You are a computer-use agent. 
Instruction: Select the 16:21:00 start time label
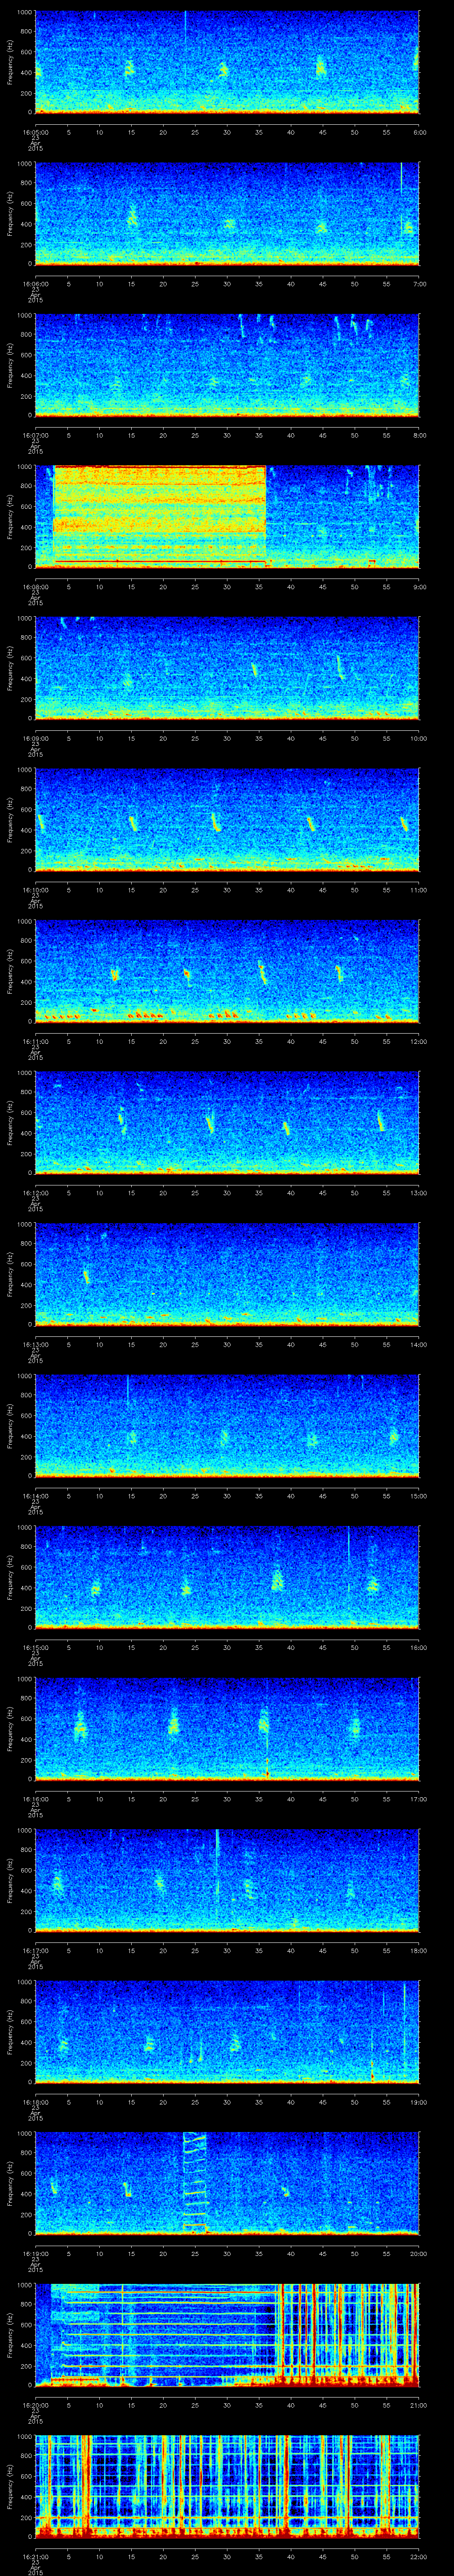(36, 2556)
